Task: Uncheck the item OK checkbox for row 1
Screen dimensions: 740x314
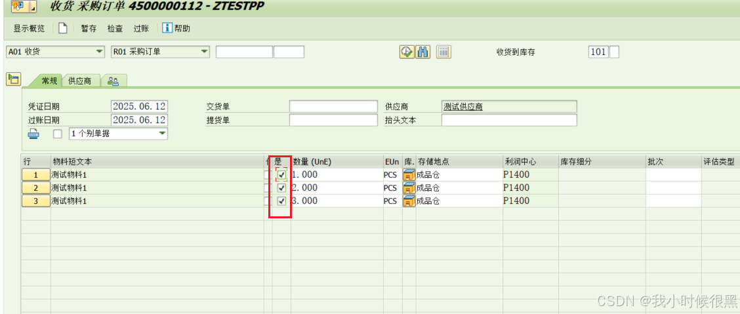Action: pyautogui.click(x=281, y=175)
